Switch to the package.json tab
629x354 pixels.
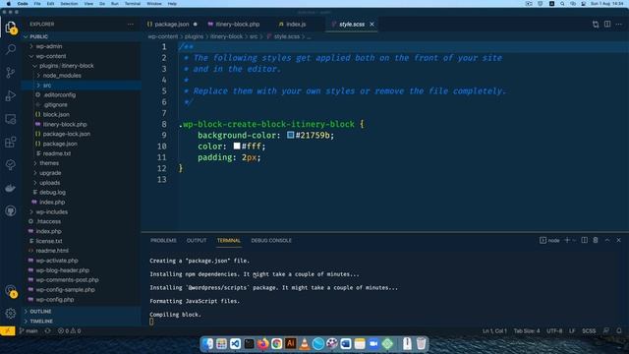[x=172, y=24]
